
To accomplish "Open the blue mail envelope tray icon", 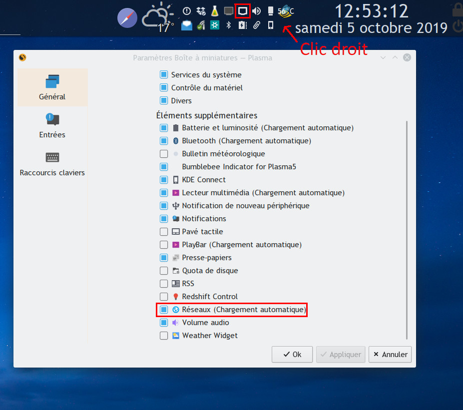I will click(187, 25).
